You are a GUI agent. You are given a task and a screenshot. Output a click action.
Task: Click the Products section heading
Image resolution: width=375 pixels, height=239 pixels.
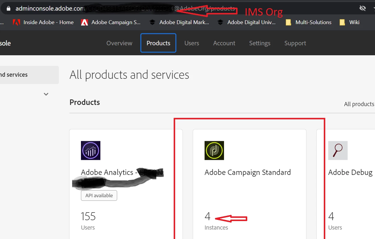click(x=84, y=102)
